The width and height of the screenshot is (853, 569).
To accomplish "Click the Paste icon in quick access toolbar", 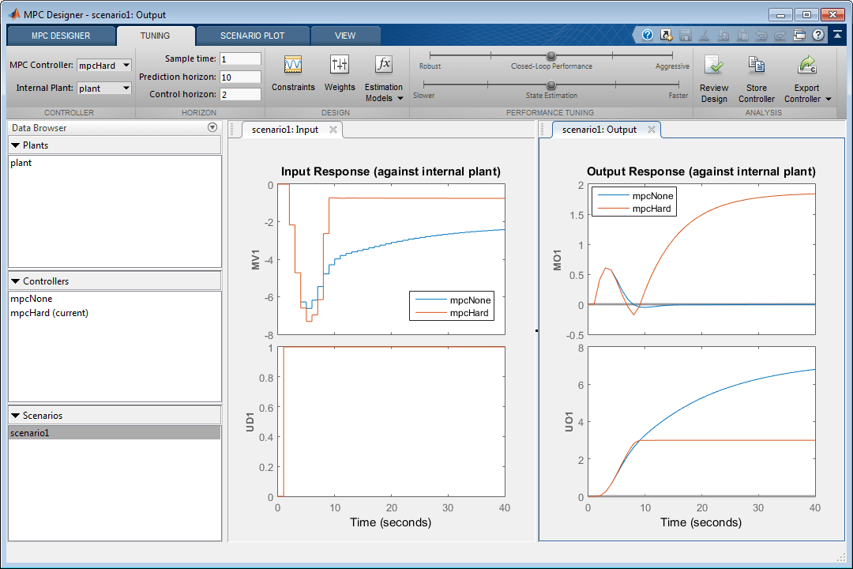I will click(742, 36).
